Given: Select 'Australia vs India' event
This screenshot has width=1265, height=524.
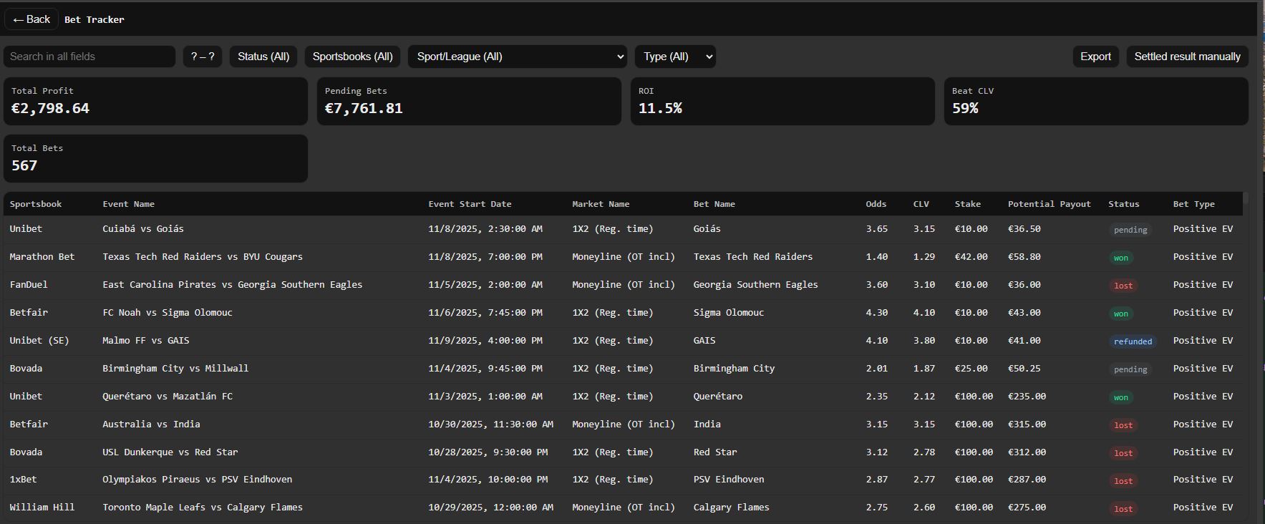Looking at the screenshot, I should click(x=151, y=424).
